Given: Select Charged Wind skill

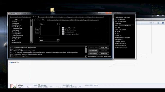Looking at the screenshot, I should coord(16,28).
